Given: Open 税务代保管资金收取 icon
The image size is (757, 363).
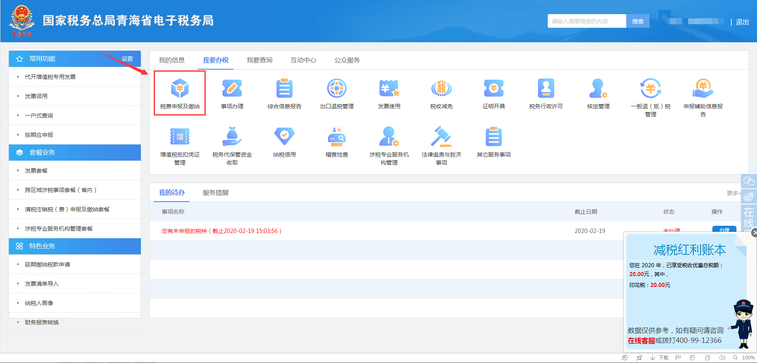Looking at the screenshot, I should click(x=232, y=137).
